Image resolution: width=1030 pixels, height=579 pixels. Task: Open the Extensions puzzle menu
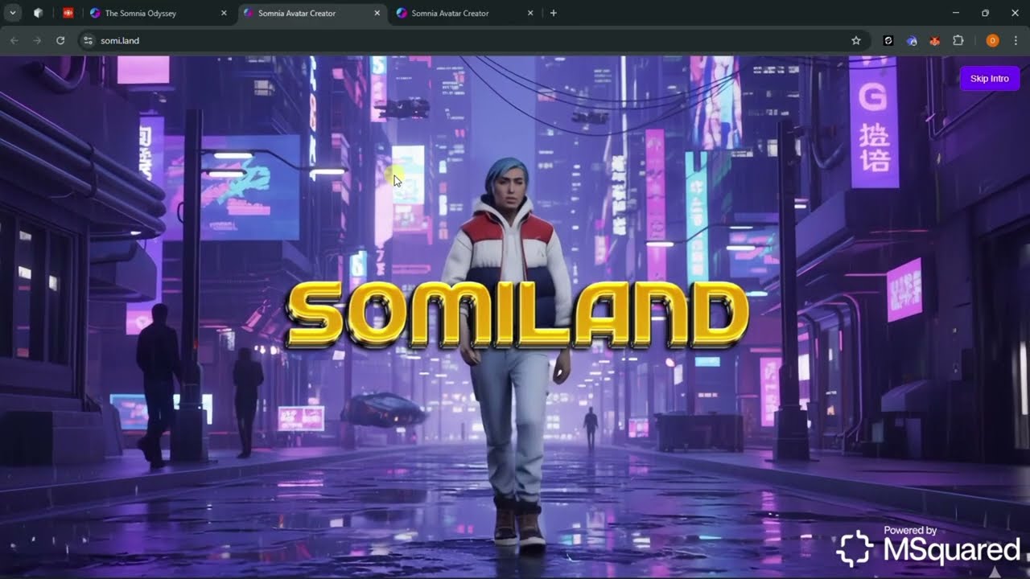tap(958, 40)
